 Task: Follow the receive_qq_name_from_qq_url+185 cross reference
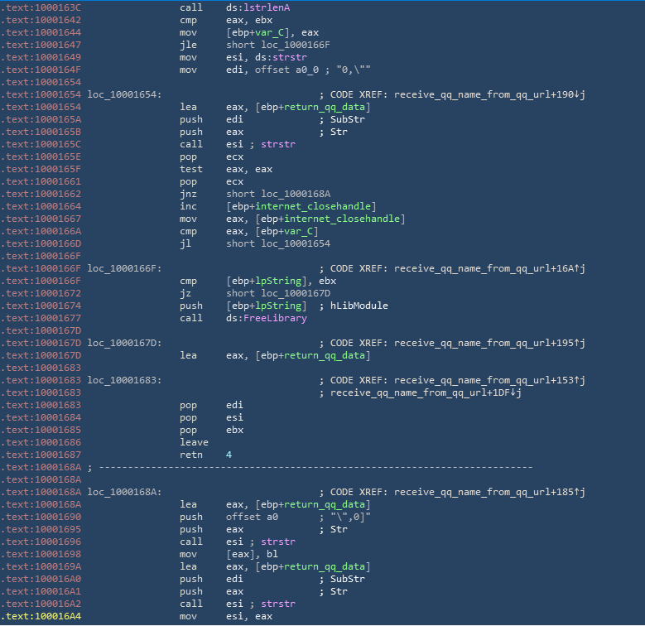pos(489,492)
